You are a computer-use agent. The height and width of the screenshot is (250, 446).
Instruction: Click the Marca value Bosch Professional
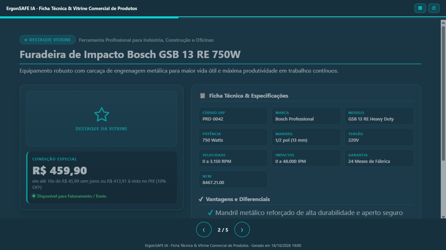294,119
